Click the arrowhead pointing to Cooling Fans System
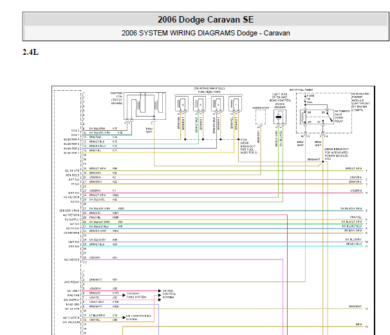The width and height of the screenshot is (390, 335). 124,296
